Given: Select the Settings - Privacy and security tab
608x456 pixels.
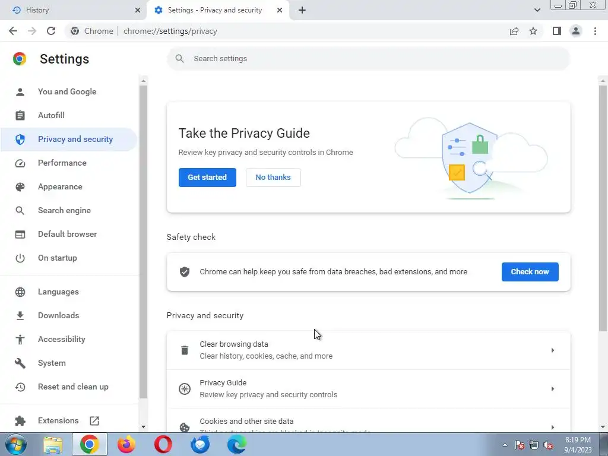Looking at the screenshot, I should pos(218,10).
